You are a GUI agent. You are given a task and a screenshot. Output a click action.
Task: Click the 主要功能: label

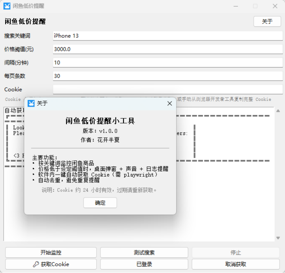(45, 158)
